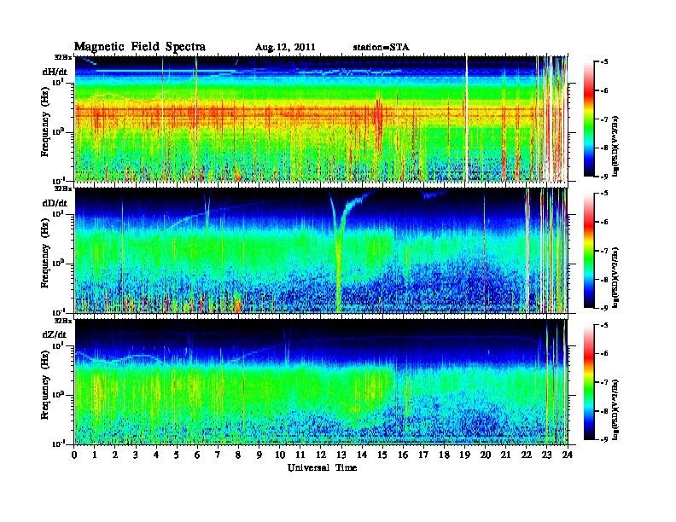Click hour 24 tick label on time axis

568,455
